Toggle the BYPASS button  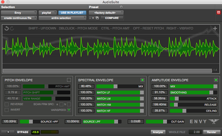click(x=23, y=132)
